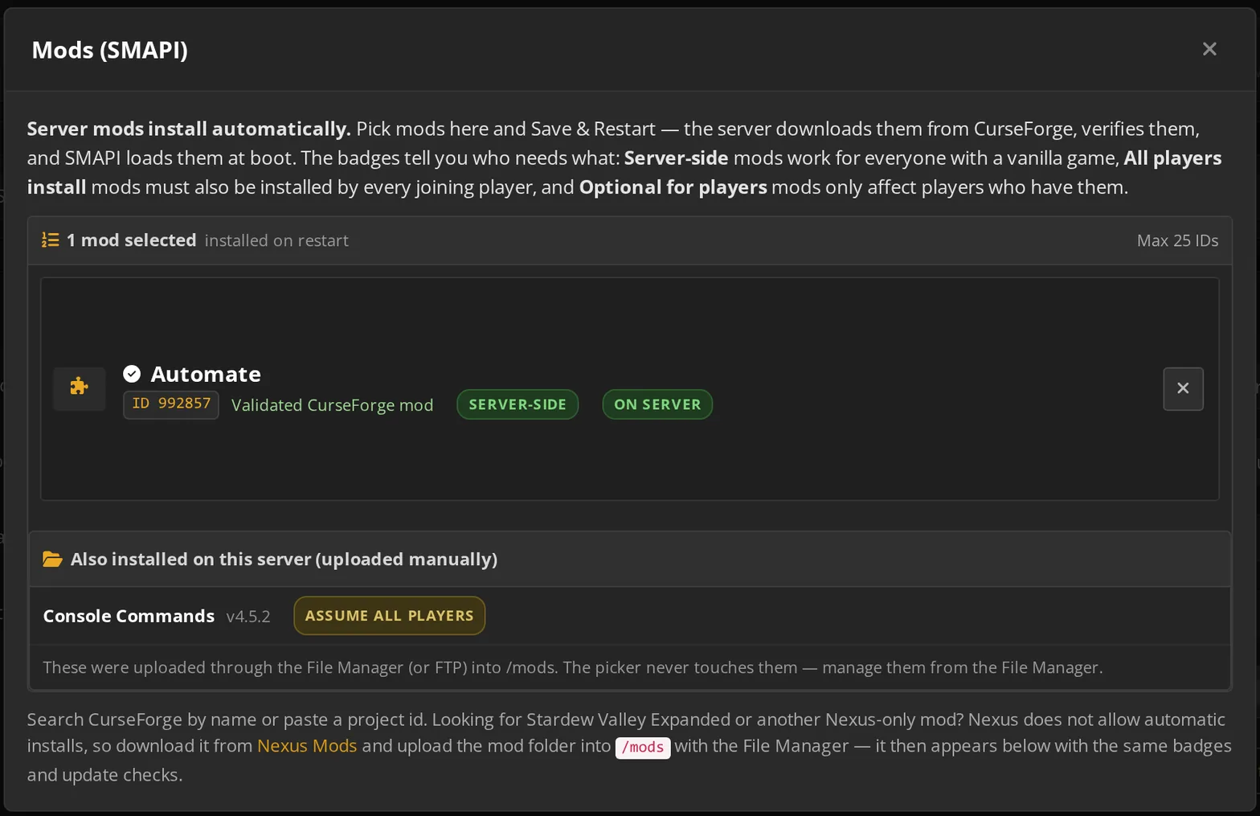
Task: Click the open folder icon beside Also installed
Action: pos(52,559)
